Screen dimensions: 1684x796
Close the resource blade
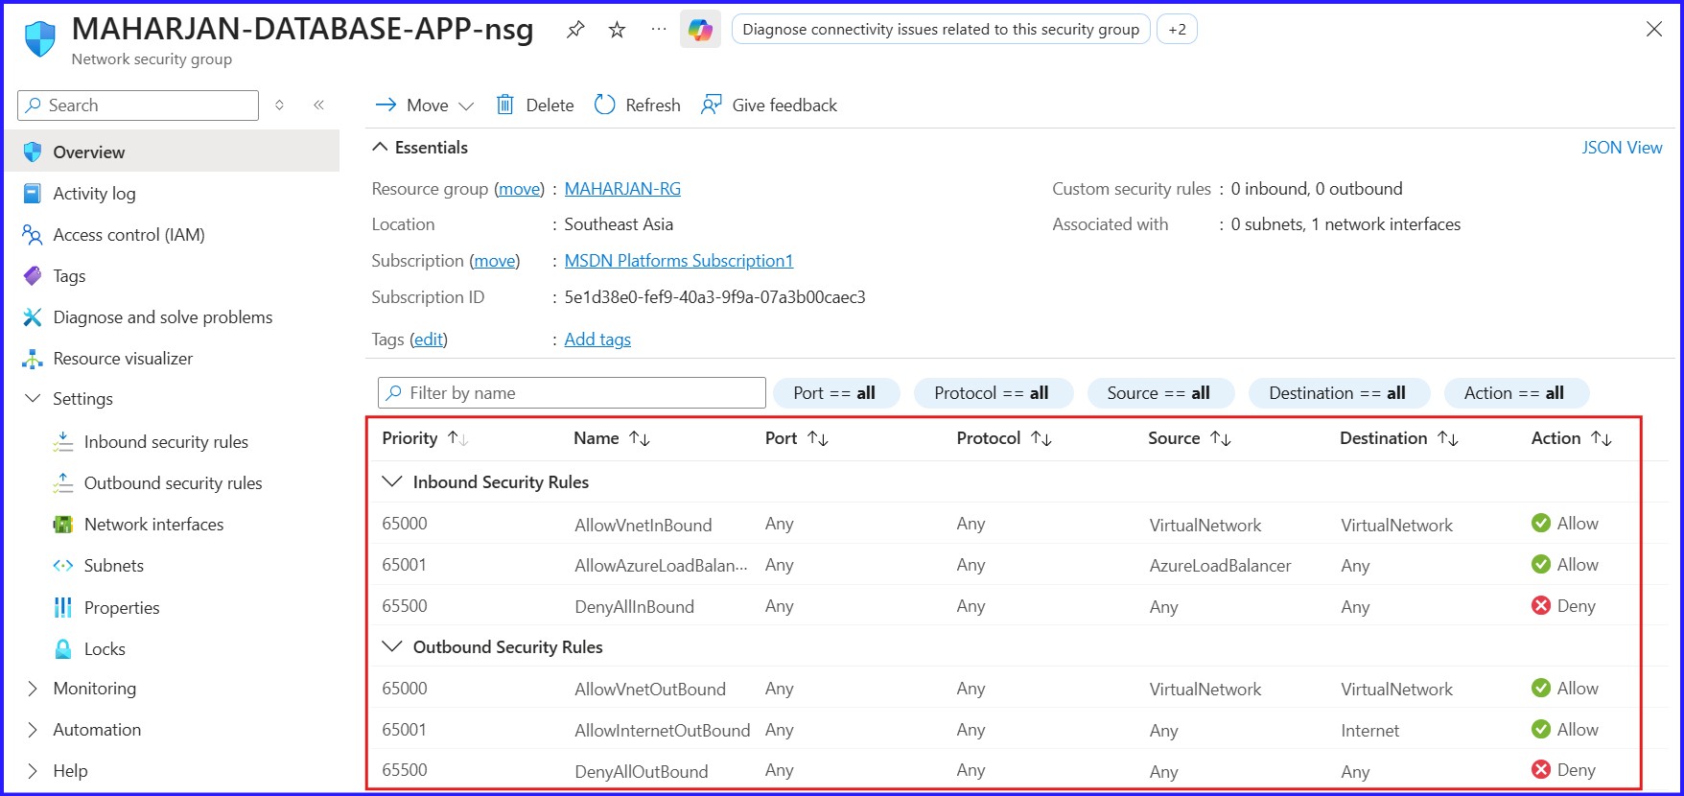pyautogui.click(x=1654, y=30)
